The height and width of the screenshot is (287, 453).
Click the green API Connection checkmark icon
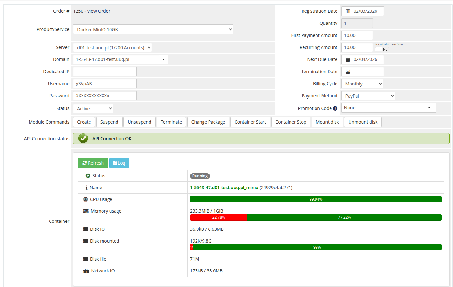tap(83, 139)
